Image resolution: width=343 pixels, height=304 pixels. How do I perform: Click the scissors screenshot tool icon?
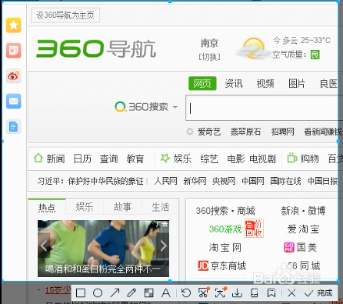[203, 292]
